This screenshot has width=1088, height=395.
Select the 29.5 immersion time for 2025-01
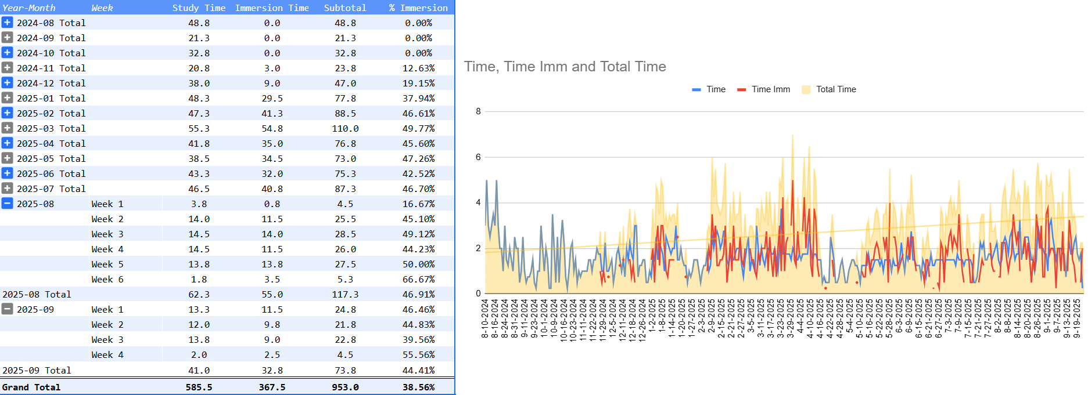coord(272,98)
